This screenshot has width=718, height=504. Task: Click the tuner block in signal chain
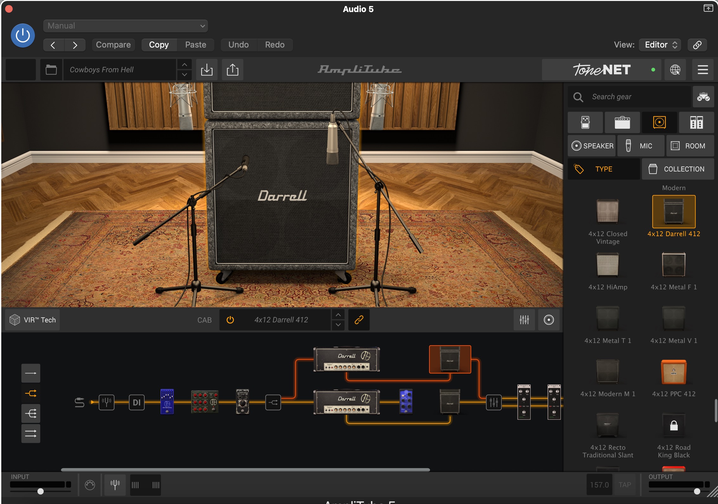(x=106, y=402)
